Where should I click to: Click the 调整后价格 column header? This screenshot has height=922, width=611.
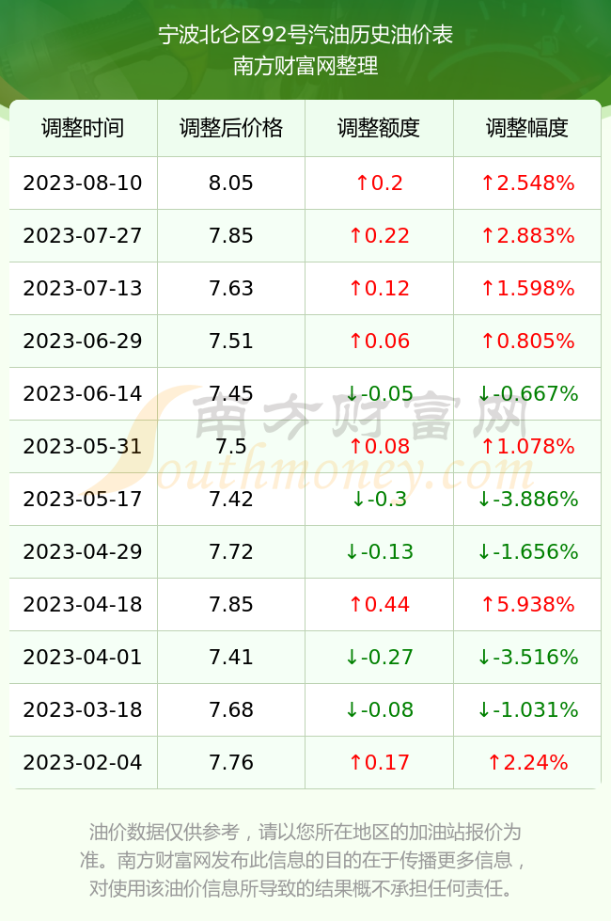[x=231, y=128]
